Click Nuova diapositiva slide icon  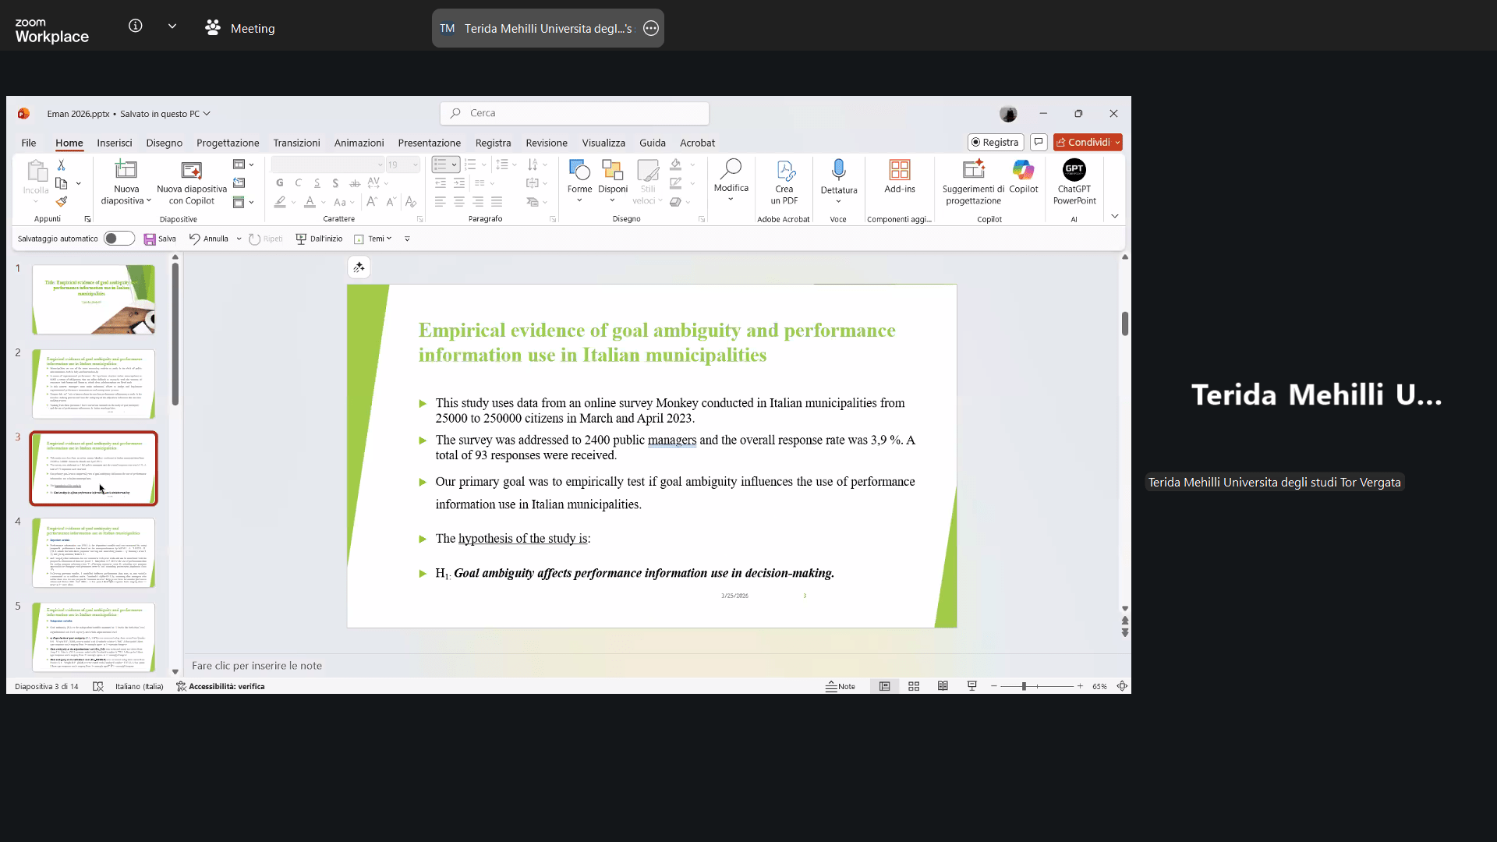(x=126, y=170)
